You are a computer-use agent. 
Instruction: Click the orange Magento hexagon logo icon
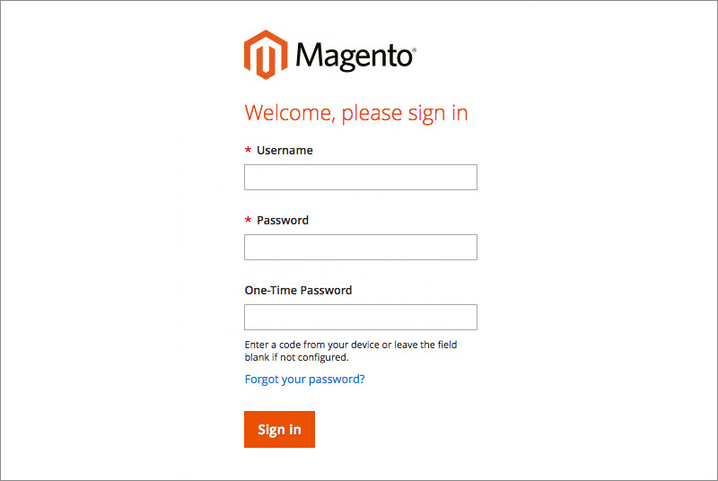pyautogui.click(x=266, y=55)
